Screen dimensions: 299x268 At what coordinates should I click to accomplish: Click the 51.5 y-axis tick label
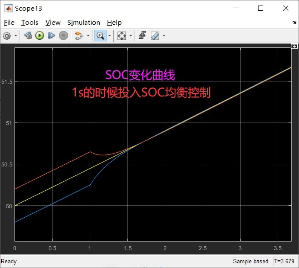7,82
